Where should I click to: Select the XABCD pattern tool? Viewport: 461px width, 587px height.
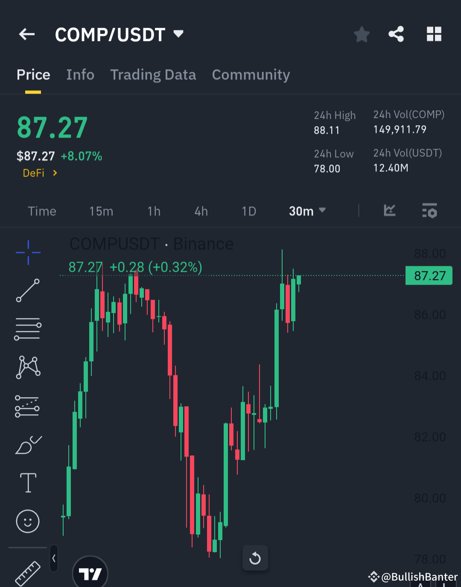point(28,366)
